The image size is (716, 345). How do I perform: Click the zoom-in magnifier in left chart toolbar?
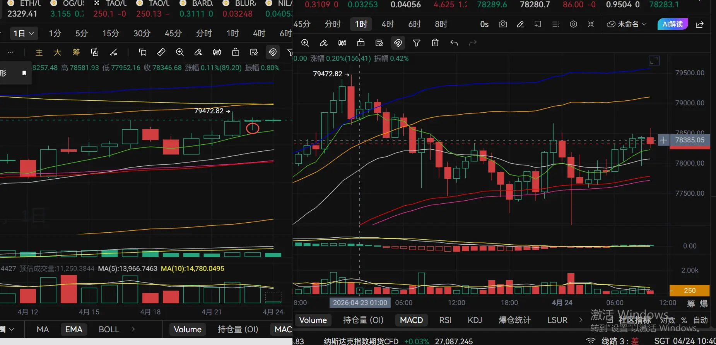click(180, 52)
